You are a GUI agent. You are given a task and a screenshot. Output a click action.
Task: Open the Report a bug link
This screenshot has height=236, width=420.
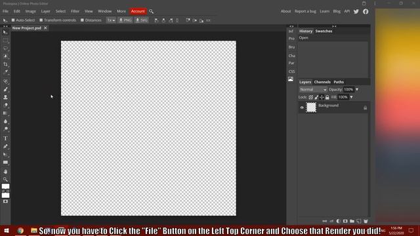[305, 11]
